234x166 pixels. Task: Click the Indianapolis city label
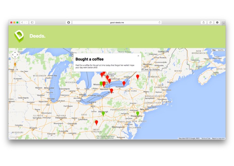point(61,118)
